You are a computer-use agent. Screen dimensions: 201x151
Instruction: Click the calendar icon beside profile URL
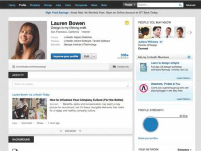[14, 67]
